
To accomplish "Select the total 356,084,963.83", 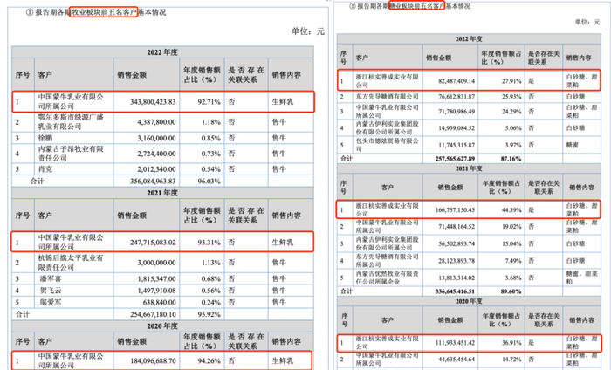I will pos(153,182).
